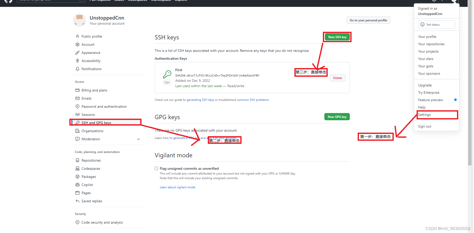
Task: Open Your profile from user menu
Action: pos(427,37)
